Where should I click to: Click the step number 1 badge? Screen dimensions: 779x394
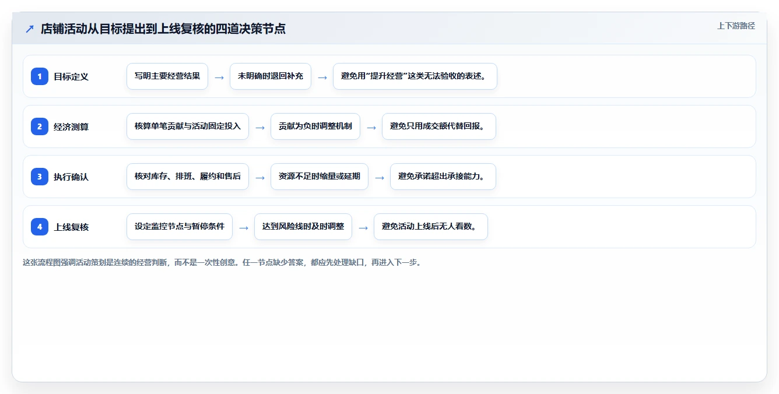click(x=40, y=76)
